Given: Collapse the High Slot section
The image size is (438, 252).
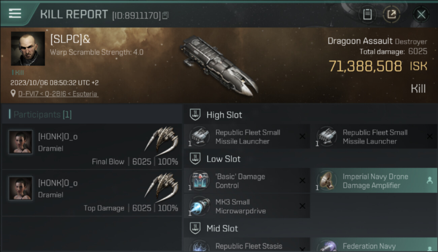Looking at the screenshot, I should pos(195,115).
